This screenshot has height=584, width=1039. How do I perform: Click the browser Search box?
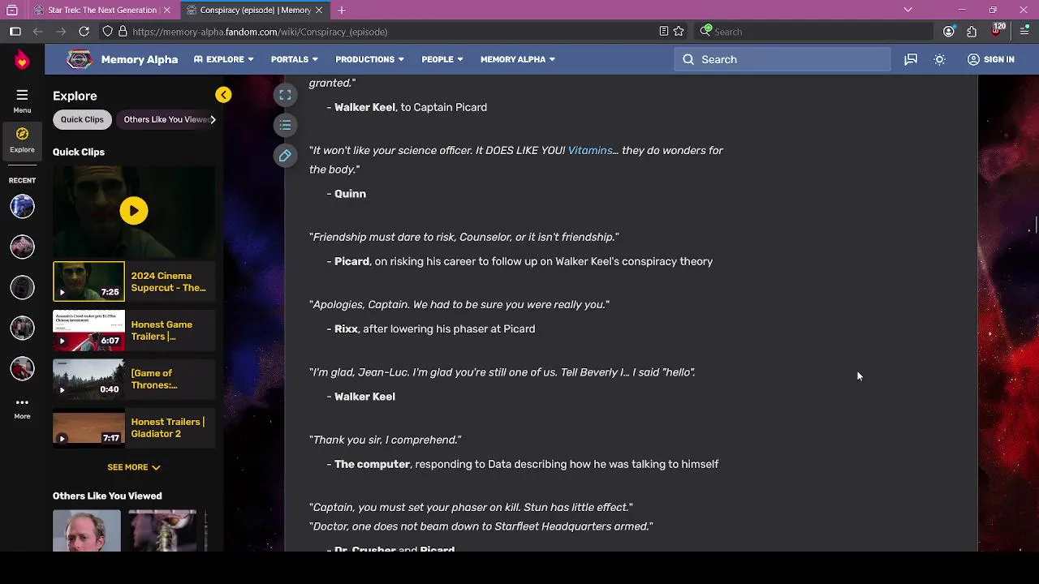tap(816, 32)
